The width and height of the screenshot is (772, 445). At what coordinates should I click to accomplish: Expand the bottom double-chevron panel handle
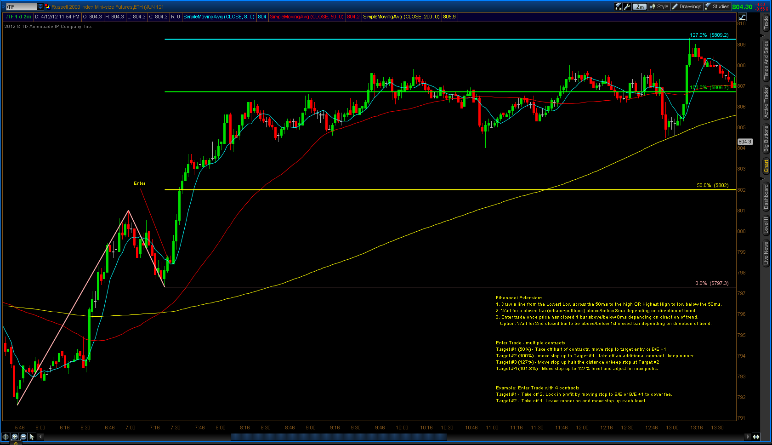point(15,443)
